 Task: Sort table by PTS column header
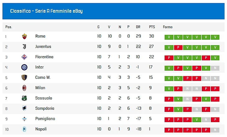152,27
